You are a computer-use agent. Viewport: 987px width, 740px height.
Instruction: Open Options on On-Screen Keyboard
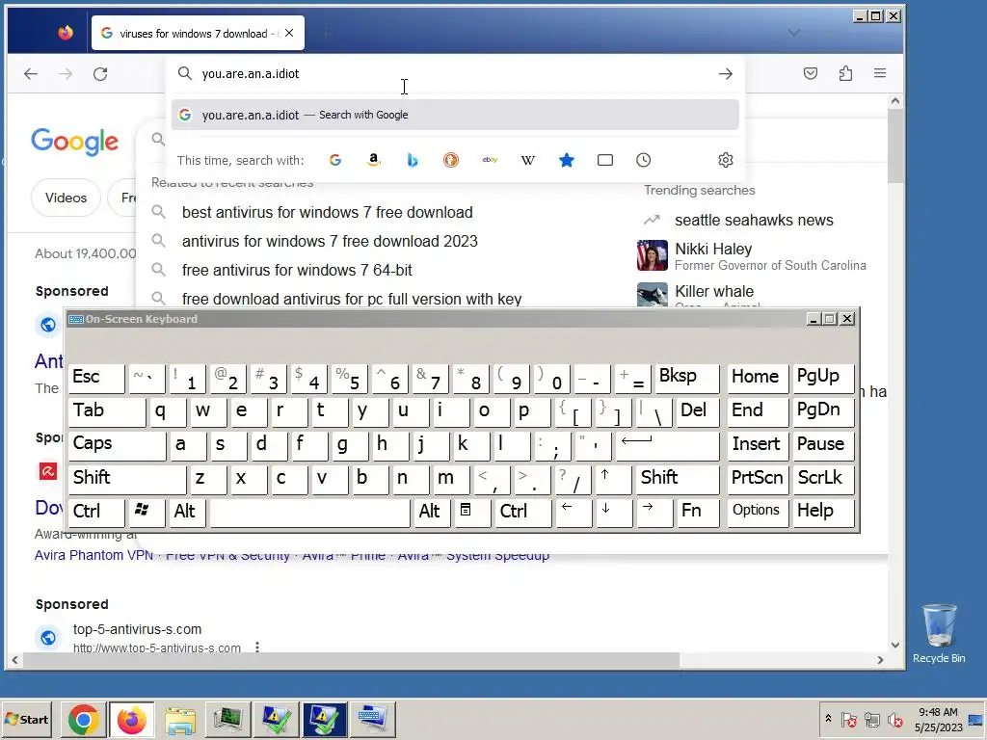(x=758, y=513)
